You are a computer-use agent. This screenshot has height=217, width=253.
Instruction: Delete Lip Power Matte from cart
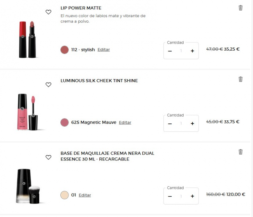coord(241,8)
